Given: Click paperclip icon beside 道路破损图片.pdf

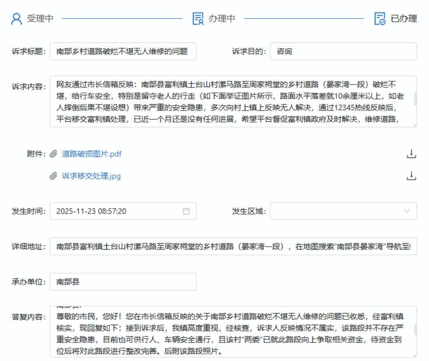Looking at the screenshot, I should [x=53, y=154].
